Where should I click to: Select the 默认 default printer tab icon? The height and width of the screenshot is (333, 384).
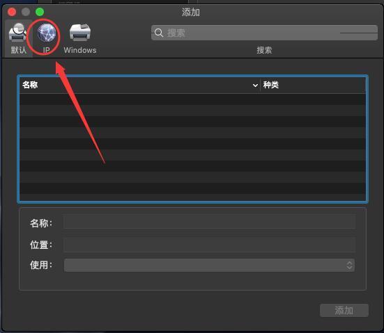coord(17,33)
